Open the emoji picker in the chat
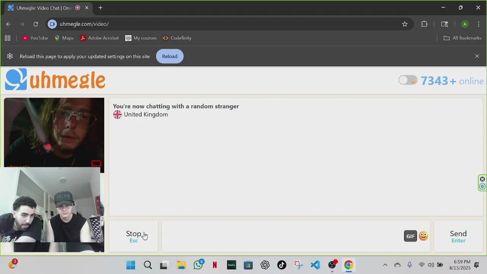 pyautogui.click(x=423, y=236)
